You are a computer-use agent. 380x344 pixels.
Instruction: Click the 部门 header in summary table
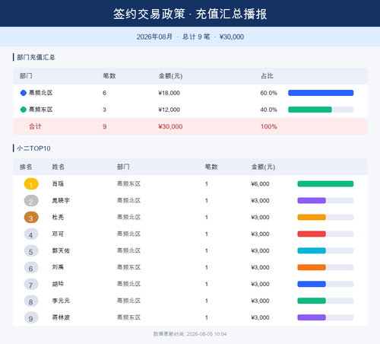26,76
